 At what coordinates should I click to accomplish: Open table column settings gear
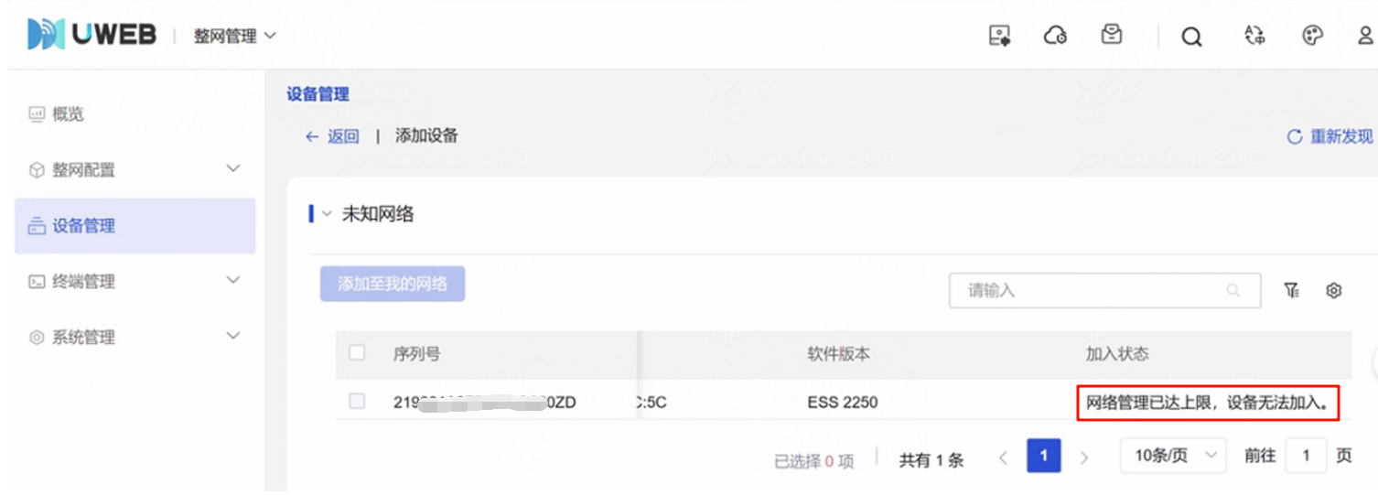pos(1333,291)
